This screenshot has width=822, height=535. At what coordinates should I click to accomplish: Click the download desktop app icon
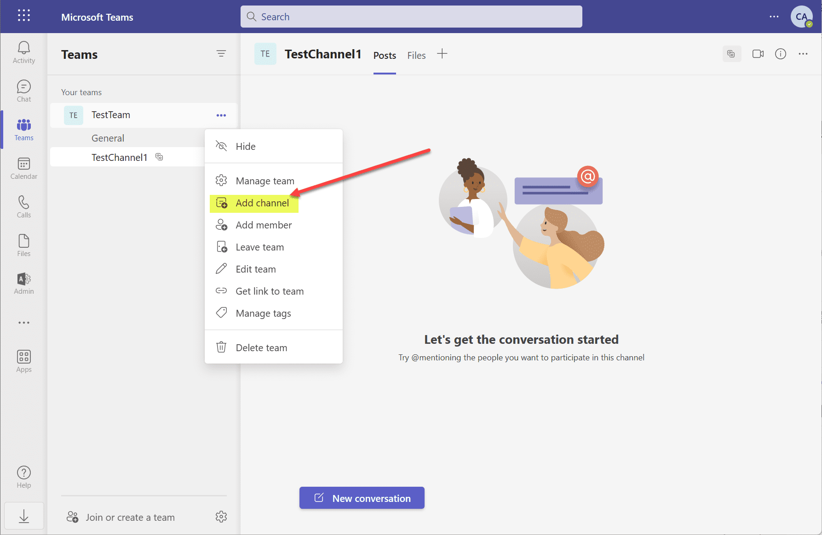pos(24,516)
